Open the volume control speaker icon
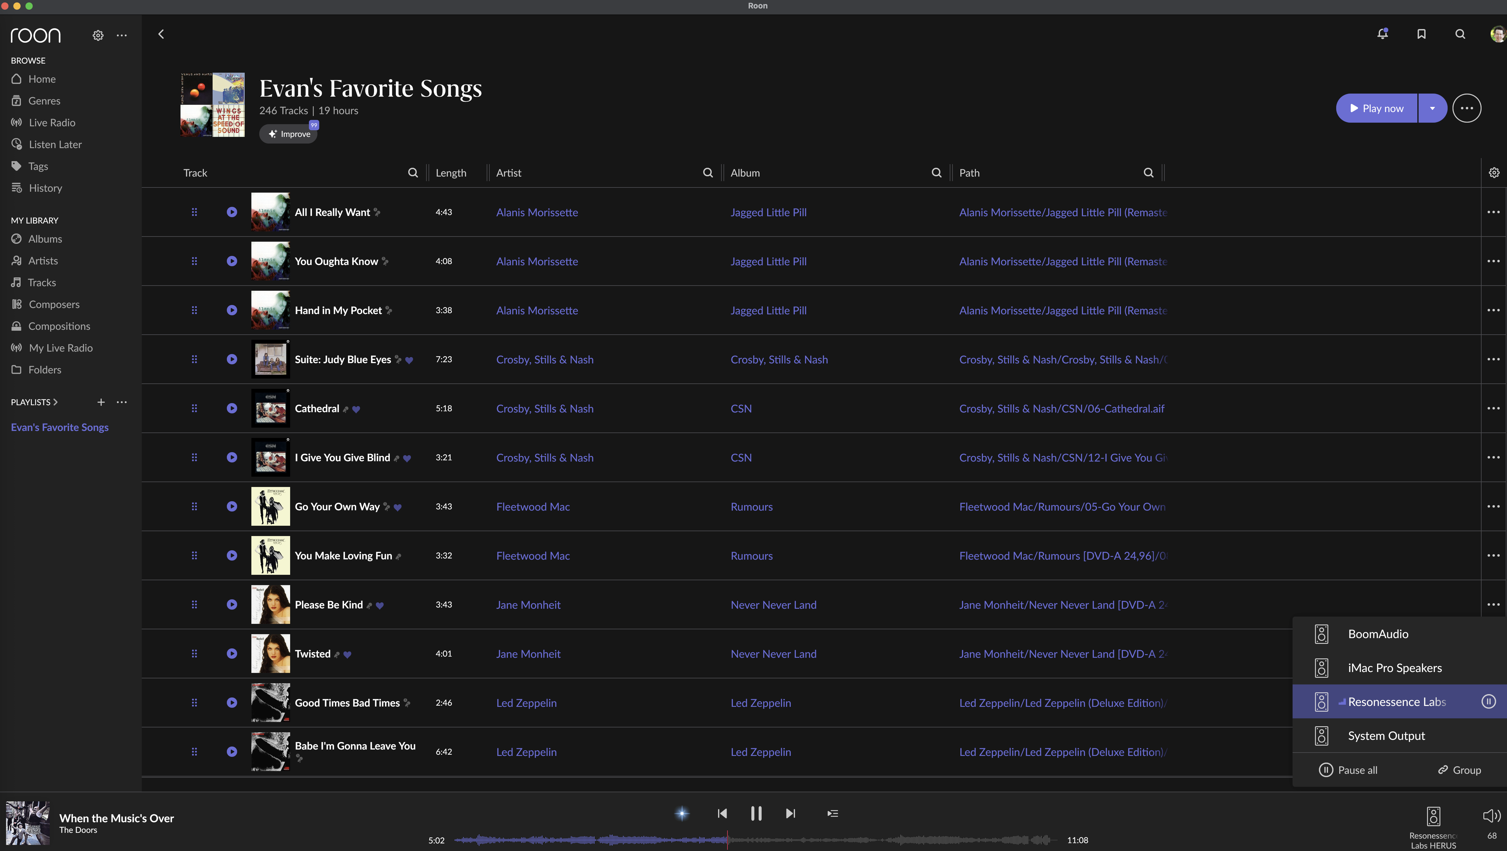 click(1492, 816)
